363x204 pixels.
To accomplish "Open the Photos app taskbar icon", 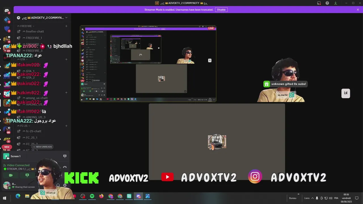I will tap(148, 196).
